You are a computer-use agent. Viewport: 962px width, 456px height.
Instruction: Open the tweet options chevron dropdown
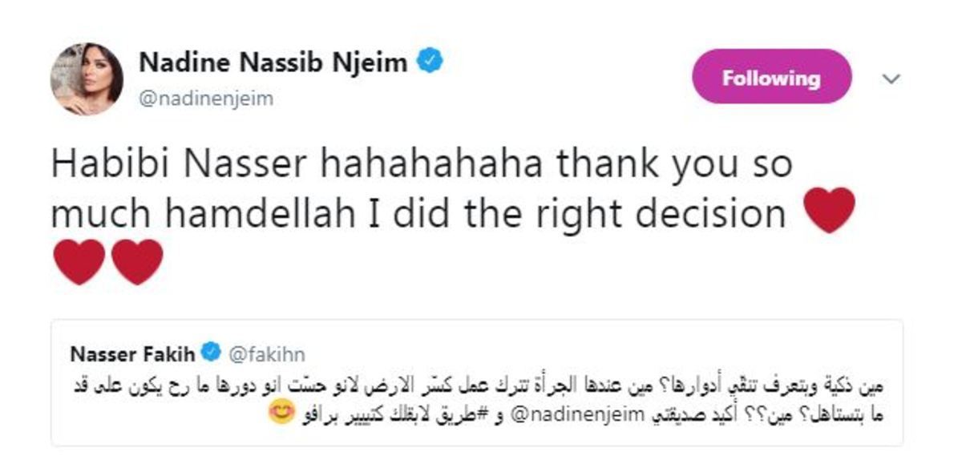pyautogui.click(x=891, y=79)
